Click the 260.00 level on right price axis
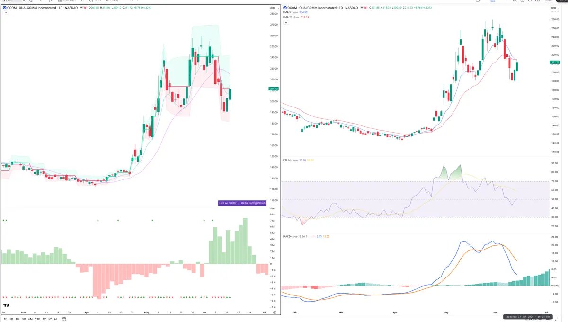Screen dimensions: 568x322 (555, 19)
